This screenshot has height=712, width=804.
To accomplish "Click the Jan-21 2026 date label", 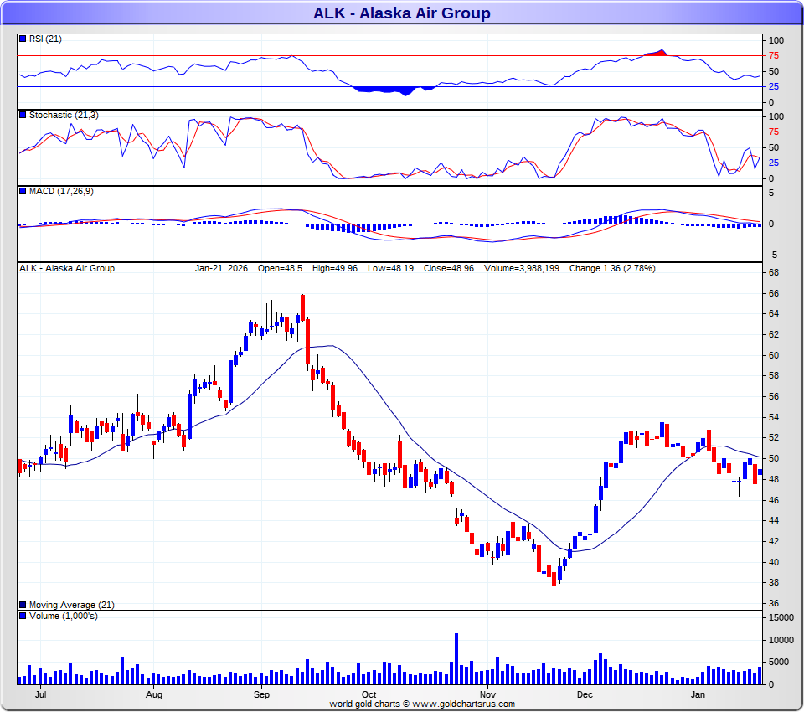I will pyautogui.click(x=221, y=269).
